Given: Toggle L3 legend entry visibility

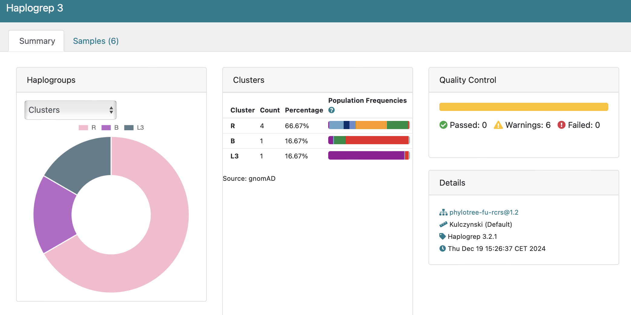Looking at the screenshot, I should [134, 128].
